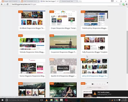
Task: Open the GirdBook Responsive Blogger title link
Action: [32, 28]
